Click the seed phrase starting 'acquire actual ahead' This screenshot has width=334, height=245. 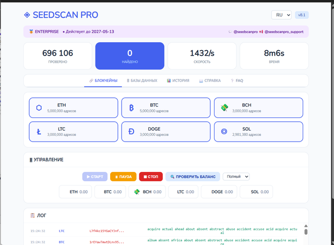222,231
